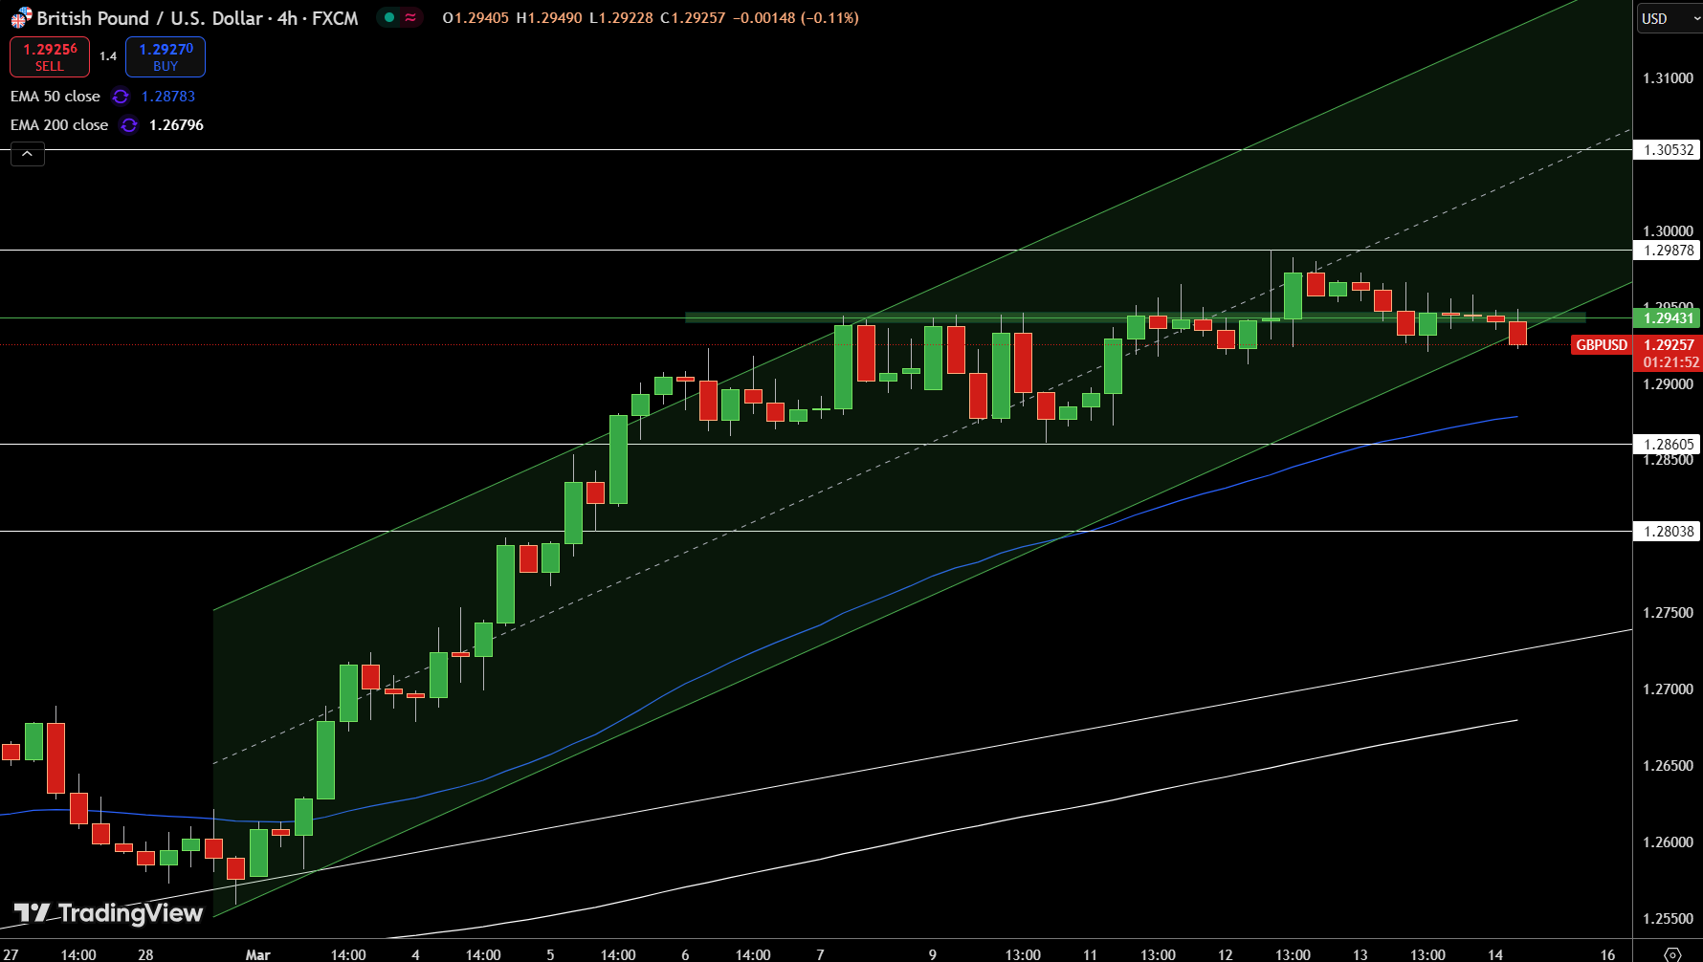Viewport: 1703px width, 962px height.
Task: Click the red GBPUSD price tag
Action: pyautogui.click(x=1602, y=345)
